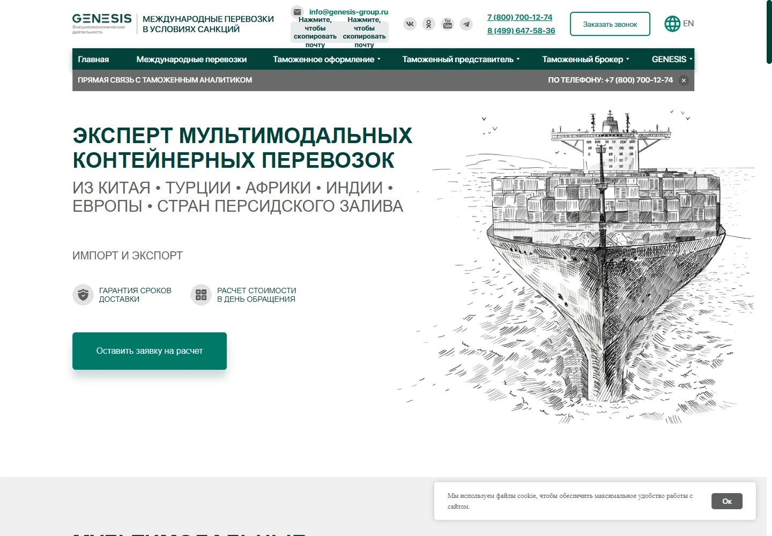Expand the Таможенное оформление dropdown menu
Viewport: 772px width, 536px height.
point(326,59)
